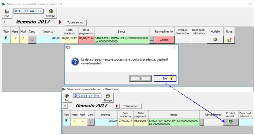
Task: Select 08/01/2017 payment date in lower window
Action: pos(141,123)
